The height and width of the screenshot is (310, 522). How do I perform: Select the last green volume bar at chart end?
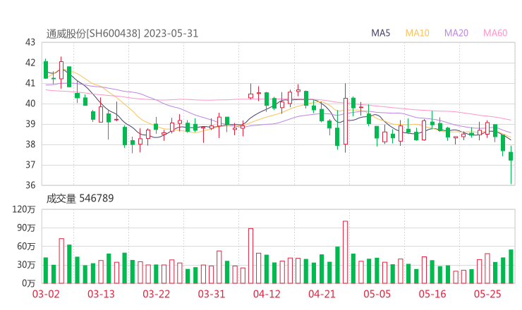tap(511, 266)
